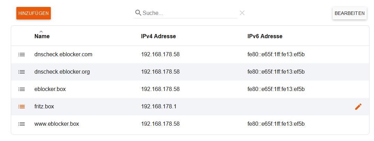The height and width of the screenshot is (141, 374).
Task: Click the HINZUFÜGEN button
Action: pos(33,13)
